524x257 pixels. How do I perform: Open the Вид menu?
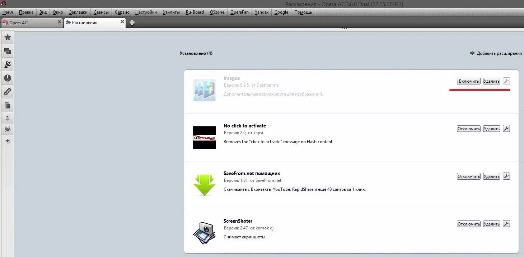pyautogui.click(x=43, y=12)
